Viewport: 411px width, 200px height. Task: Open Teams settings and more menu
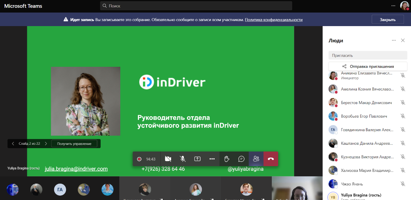tap(393, 6)
